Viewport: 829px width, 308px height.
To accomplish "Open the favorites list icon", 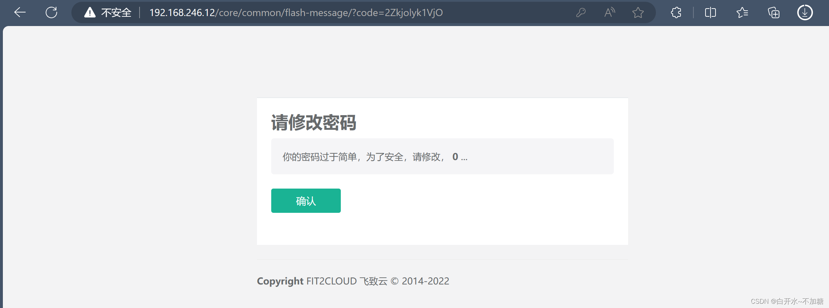I will click(x=742, y=12).
